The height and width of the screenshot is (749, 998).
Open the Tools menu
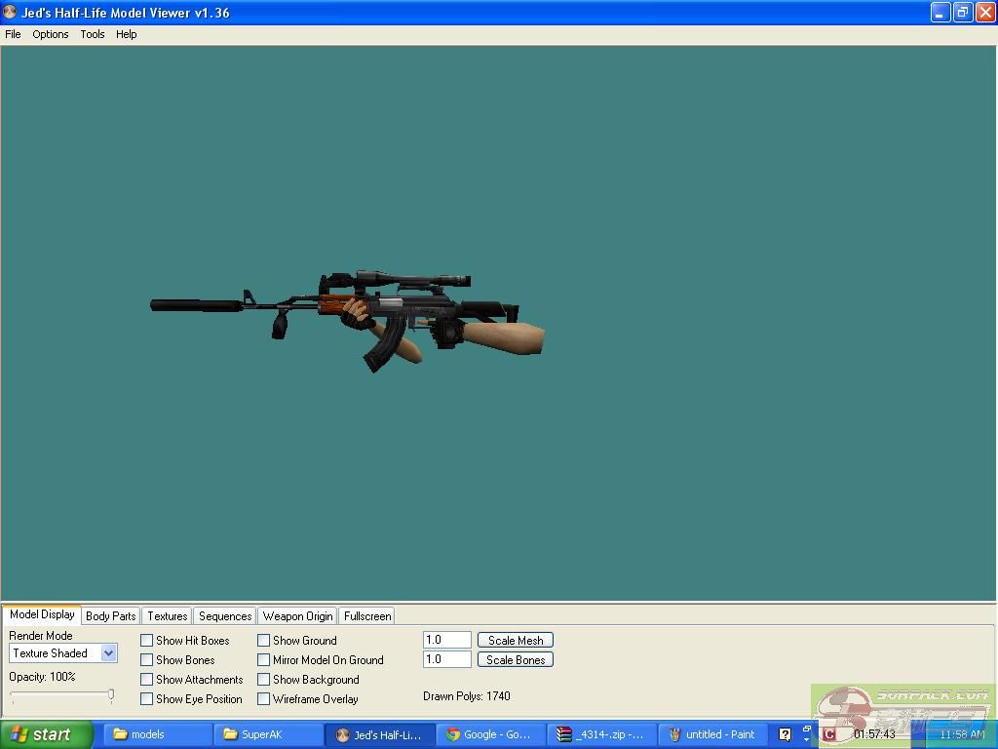pos(93,34)
